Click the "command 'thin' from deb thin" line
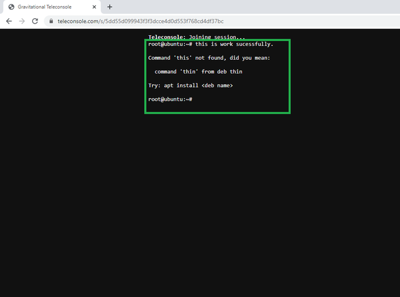 [198, 71]
